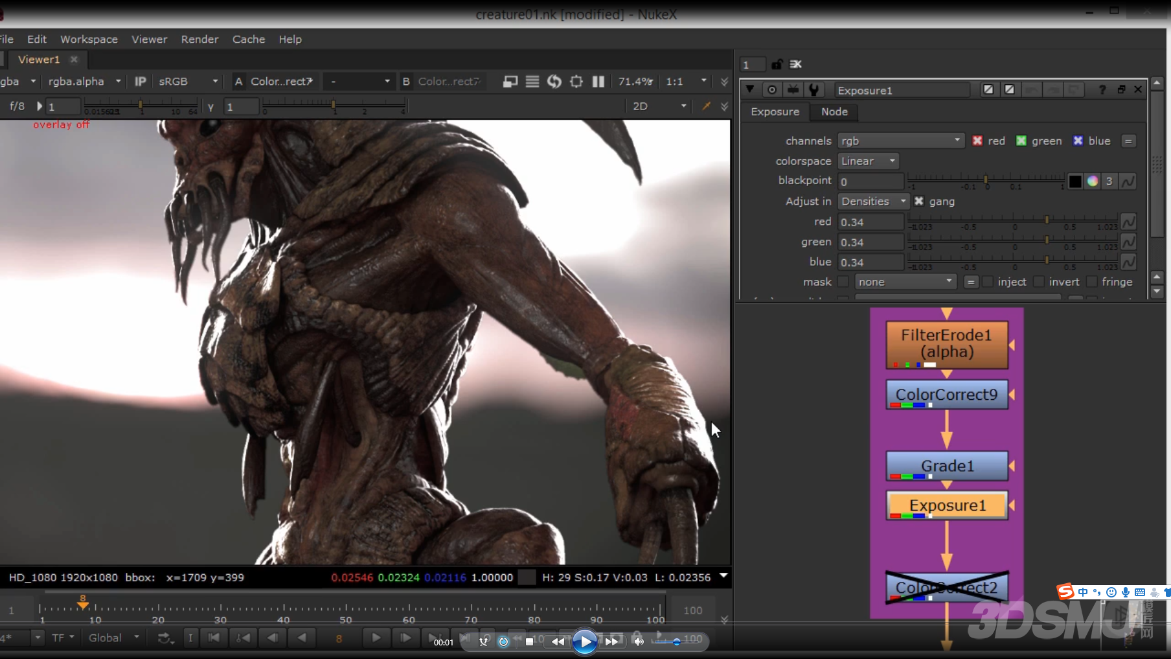Toggle the viewer scanline icon

532,81
